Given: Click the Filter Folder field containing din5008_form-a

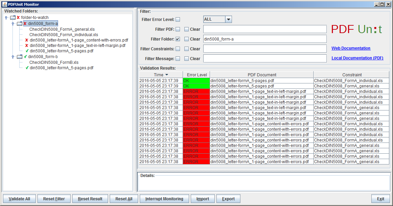Looking at the screenshot, I should click(265, 39).
